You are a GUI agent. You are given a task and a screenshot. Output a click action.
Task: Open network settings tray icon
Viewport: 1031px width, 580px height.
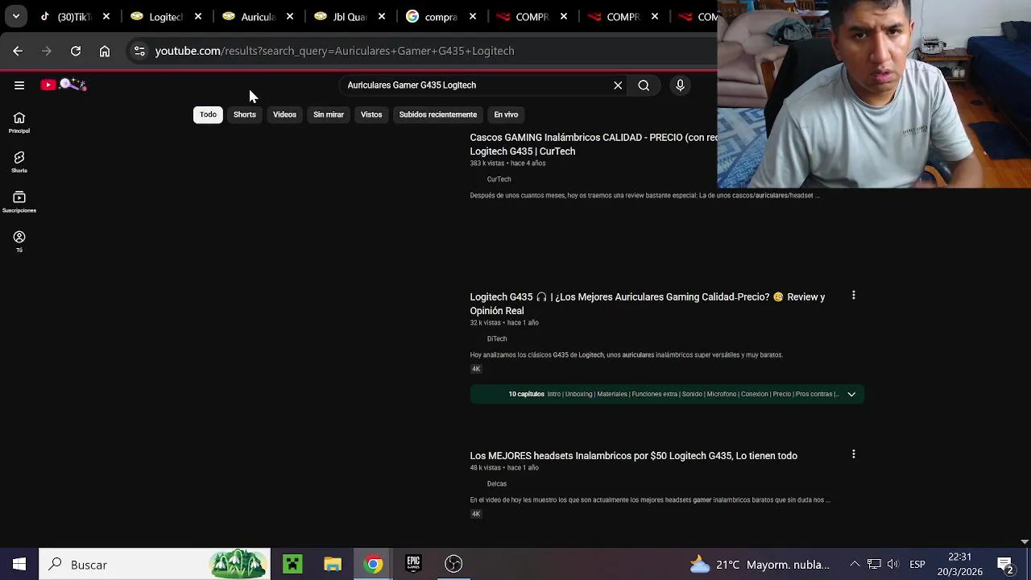[x=874, y=564]
